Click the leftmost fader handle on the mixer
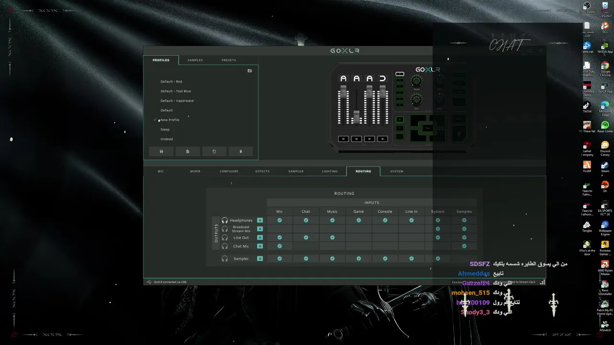Image resolution: width=614 pixels, height=345 pixels. (343, 91)
